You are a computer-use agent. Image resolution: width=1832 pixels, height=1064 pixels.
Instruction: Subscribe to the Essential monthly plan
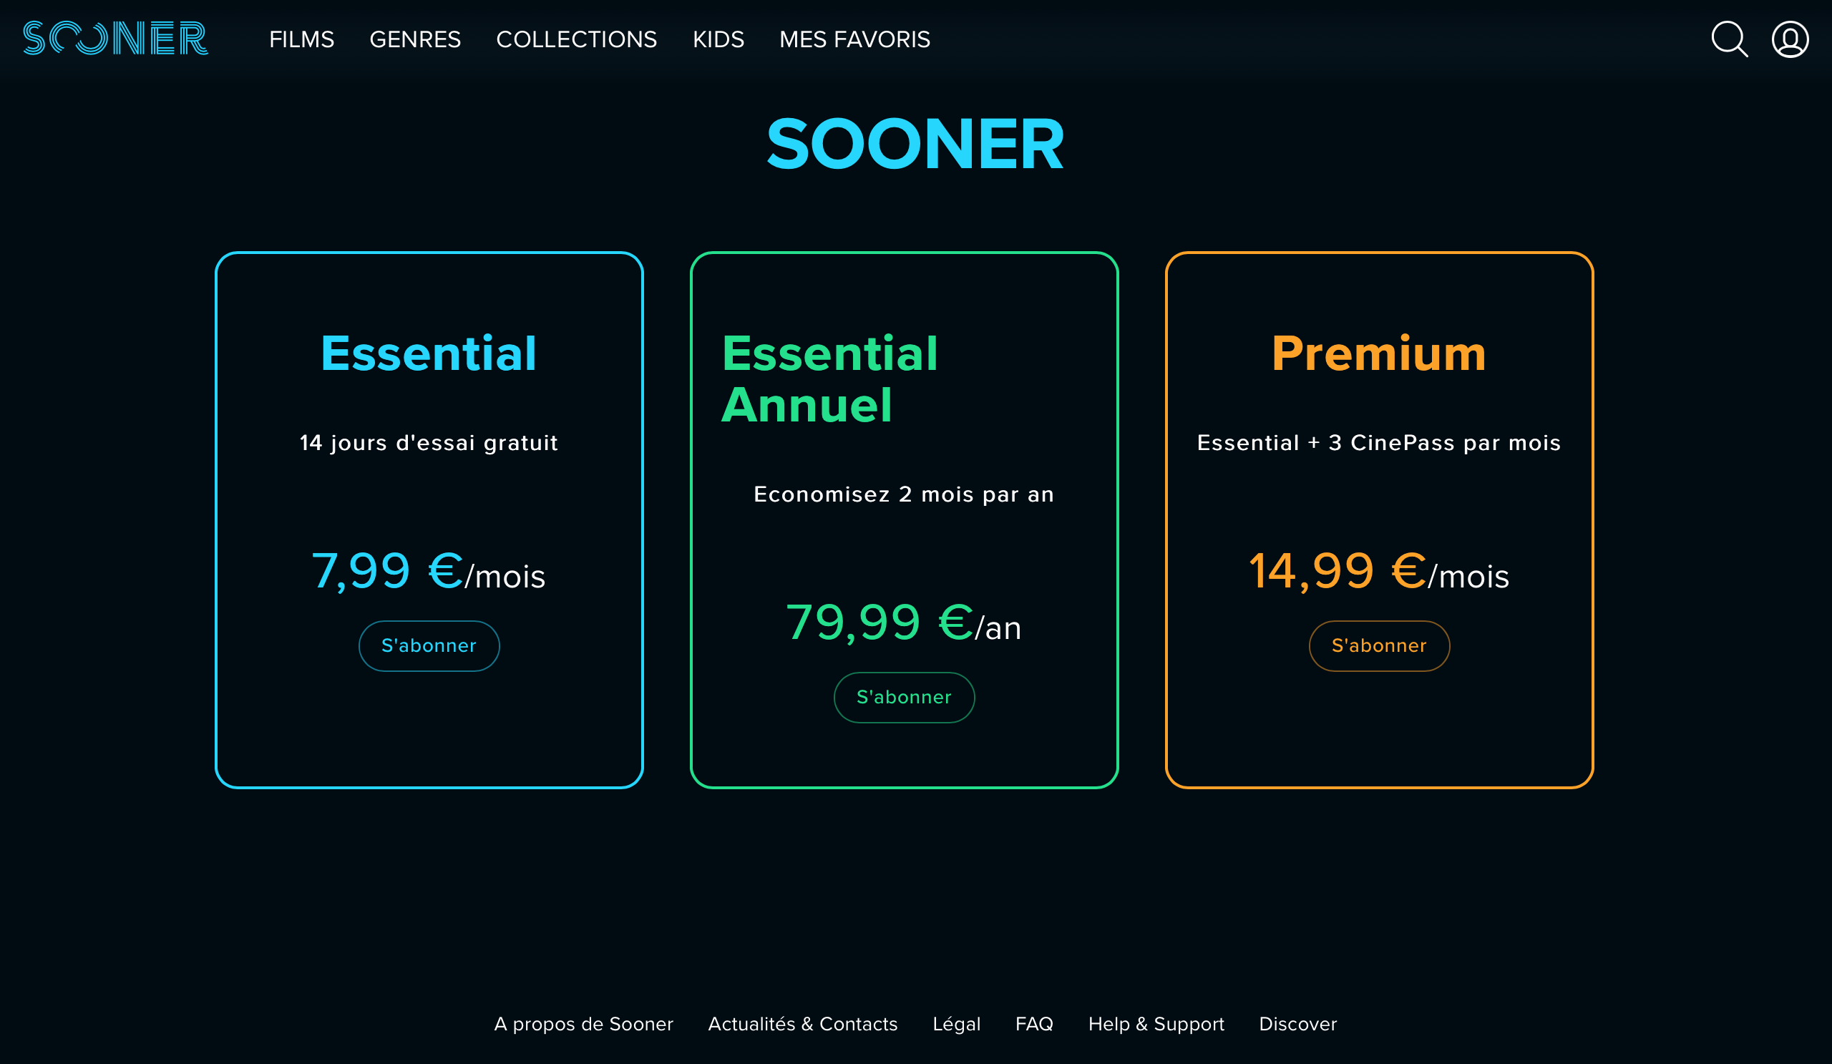[x=429, y=645]
